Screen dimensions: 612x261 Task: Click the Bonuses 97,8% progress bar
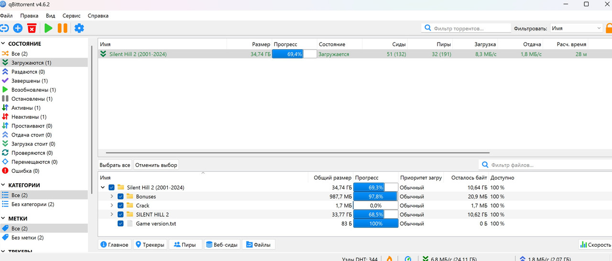coord(376,197)
